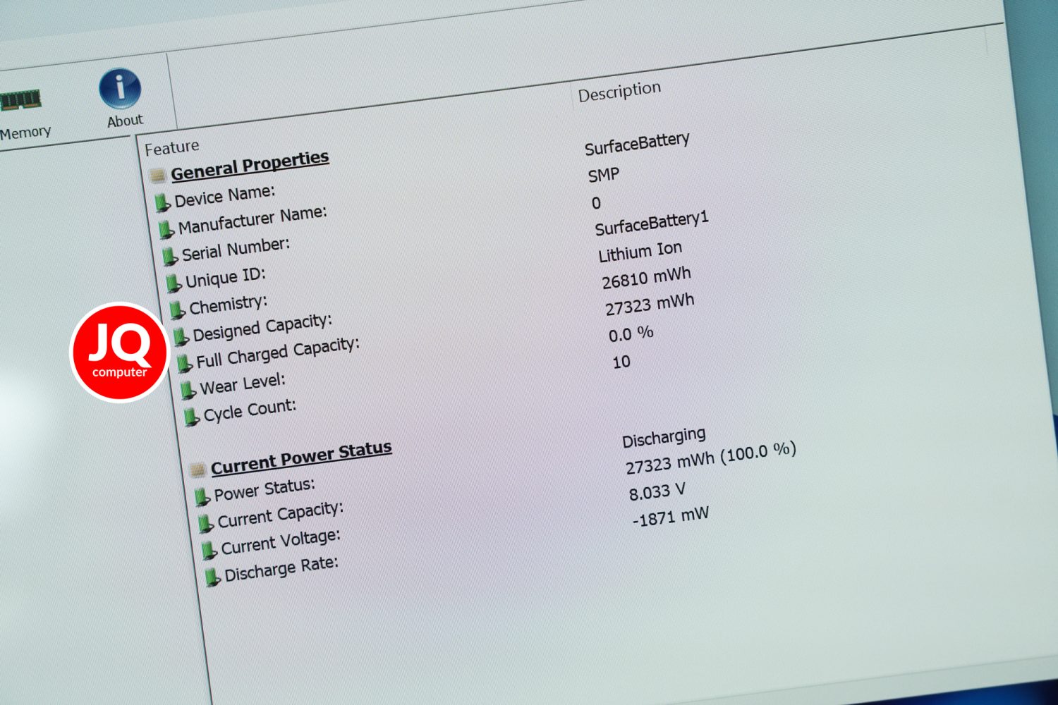Image resolution: width=1058 pixels, height=705 pixels.
Task: Select the Discharge Rate row label
Action: point(281,569)
